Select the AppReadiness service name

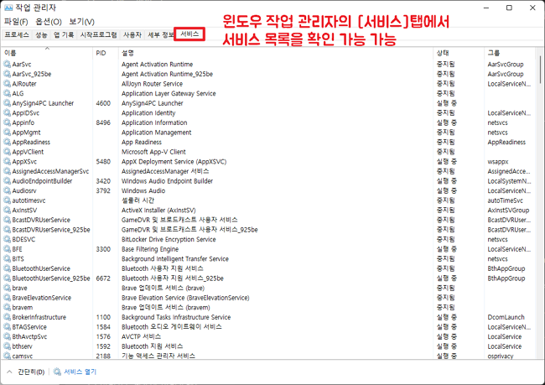tap(31, 142)
